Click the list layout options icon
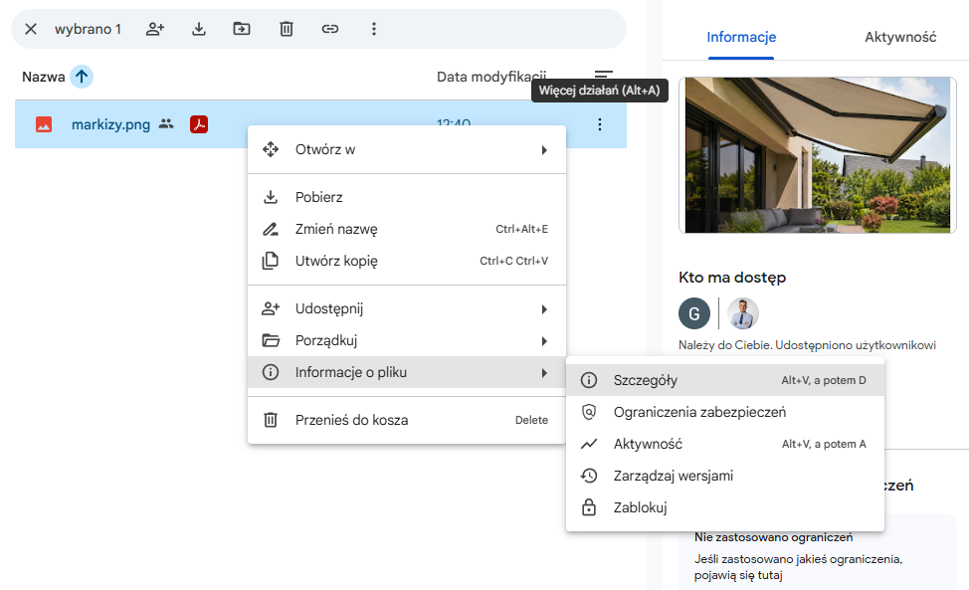The image size is (969, 590). tap(603, 75)
